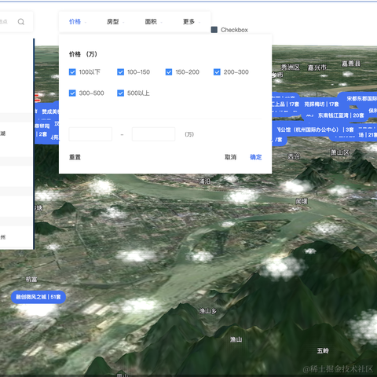377x377 pixels.
Task: Click the 萧山区 map label
Action: coord(339,152)
